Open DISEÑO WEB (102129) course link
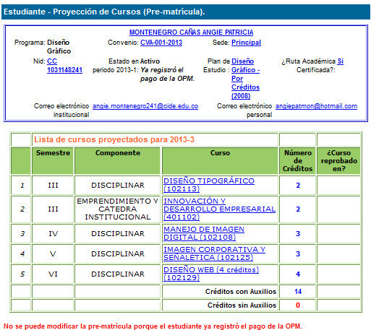This screenshot has width=371, height=330. click(x=211, y=274)
